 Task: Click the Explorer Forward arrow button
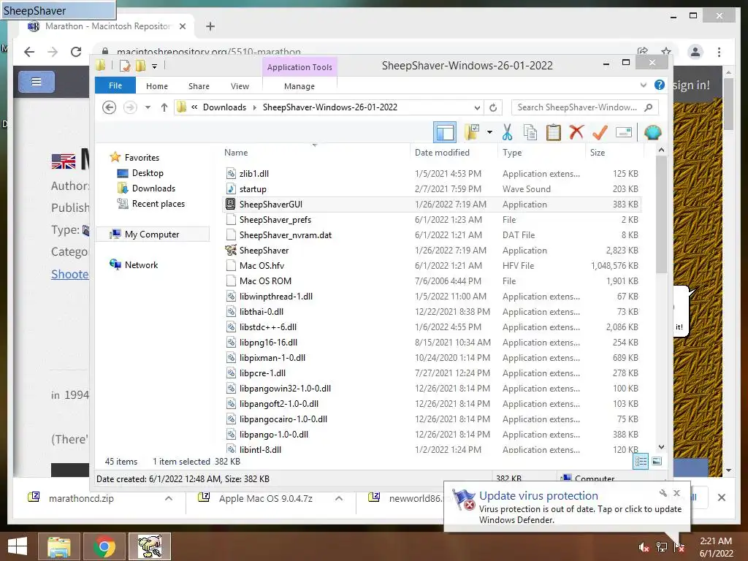(130, 107)
